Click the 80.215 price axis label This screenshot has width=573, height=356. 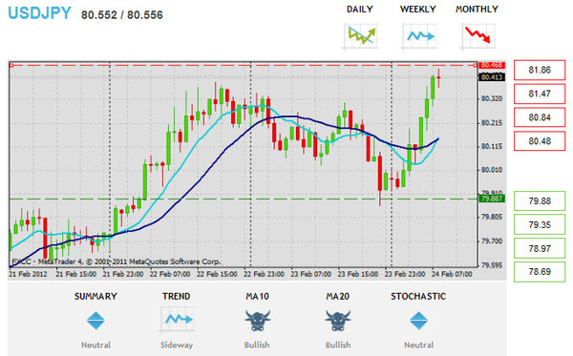[x=492, y=123]
